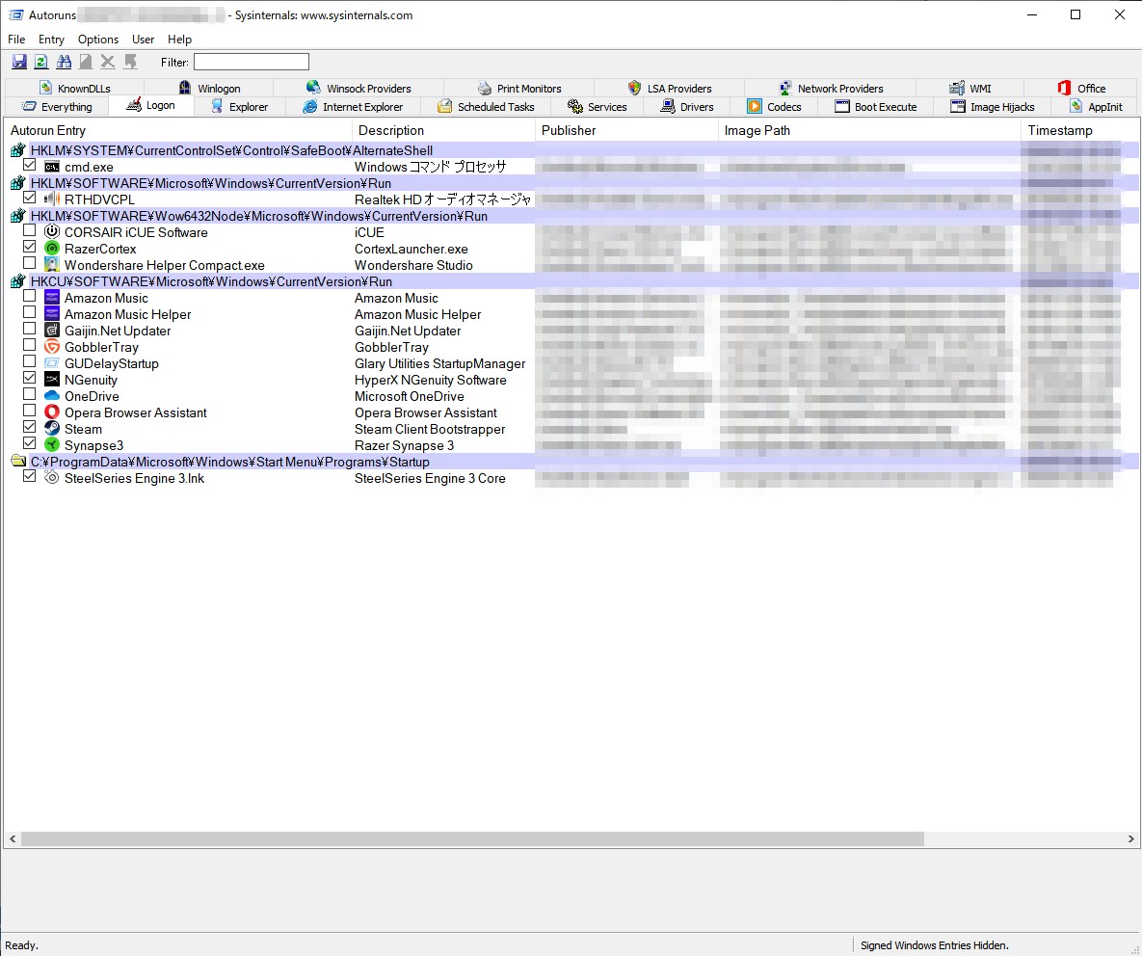Uncheck the RTHDVCPL checkbox
1142x956 pixels.
click(x=29, y=199)
